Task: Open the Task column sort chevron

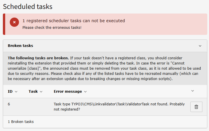Action: (x=41, y=92)
